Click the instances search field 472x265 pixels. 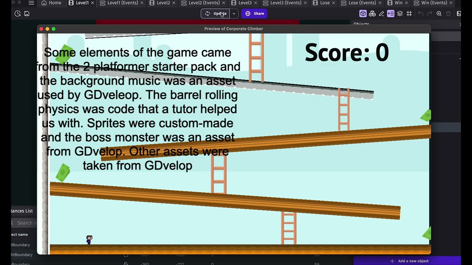click(x=24, y=223)
